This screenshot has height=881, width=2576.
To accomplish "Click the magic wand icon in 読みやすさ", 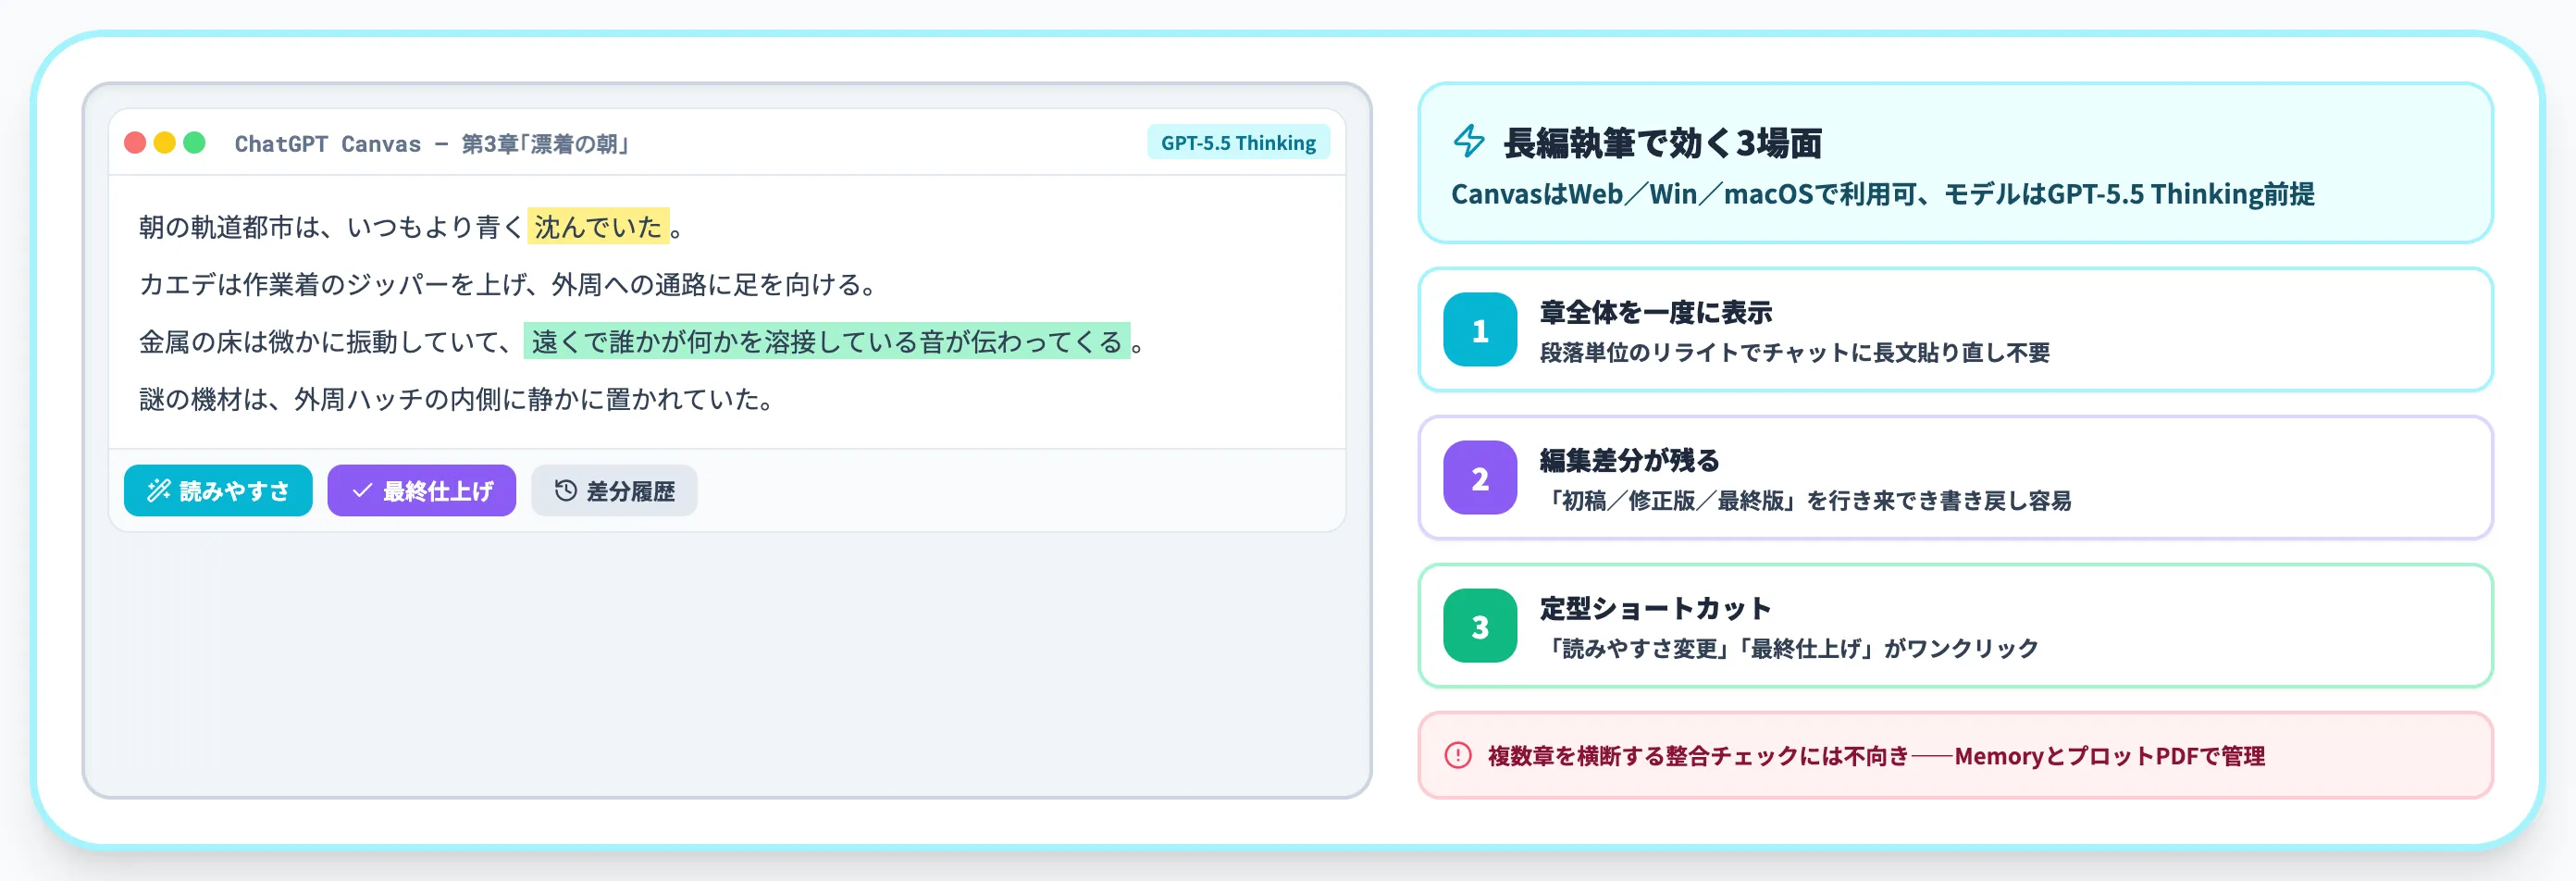I will pyautogui.click(x=159, y=490).
